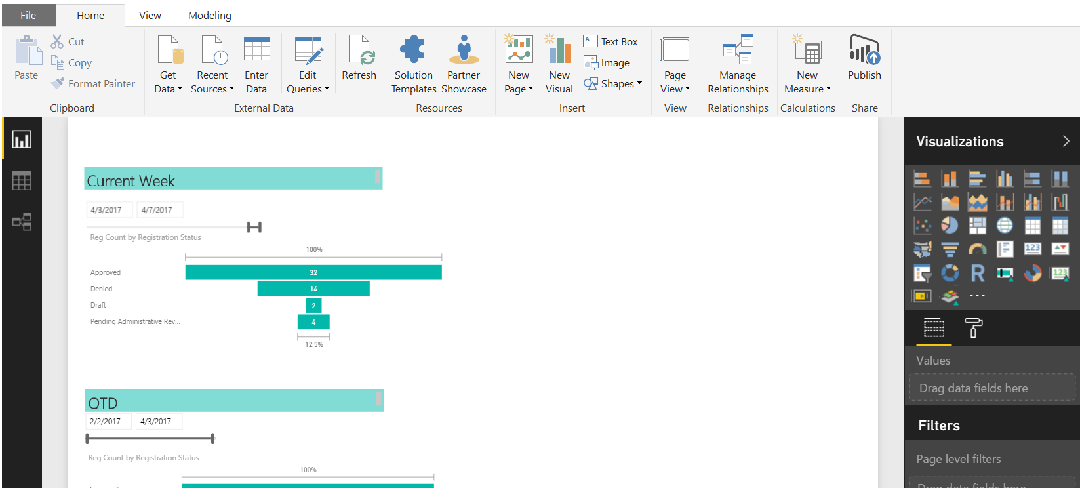Open the Report view in left sidebar
The width and height of the screenshot is (1080, 488).
point(22,139)
